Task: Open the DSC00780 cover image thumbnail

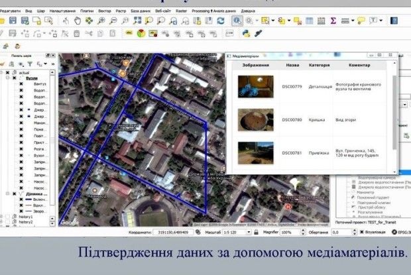Action: click(256, 120)
